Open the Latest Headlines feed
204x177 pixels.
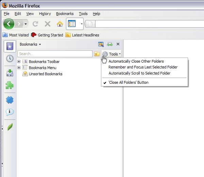click(x=82, y=35)
